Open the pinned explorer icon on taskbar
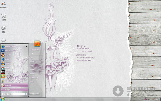 tap(9, 99)
